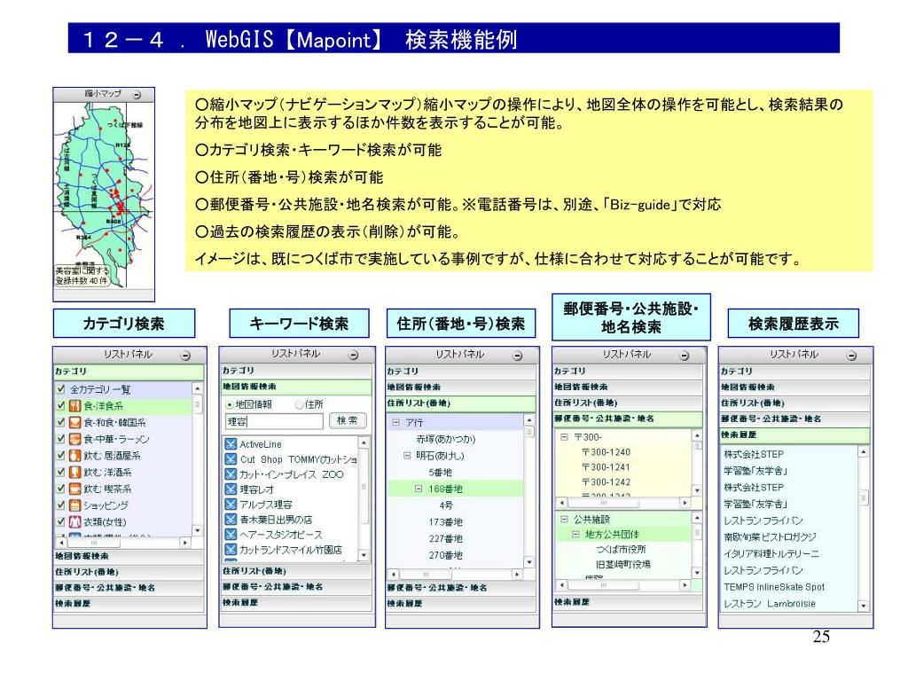
Task: Click the blue icon beside ActiveLine result
Action: [231, 444]
